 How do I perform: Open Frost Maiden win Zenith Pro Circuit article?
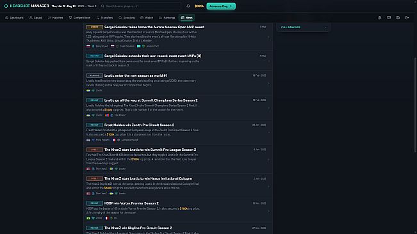tap(140, 125)
